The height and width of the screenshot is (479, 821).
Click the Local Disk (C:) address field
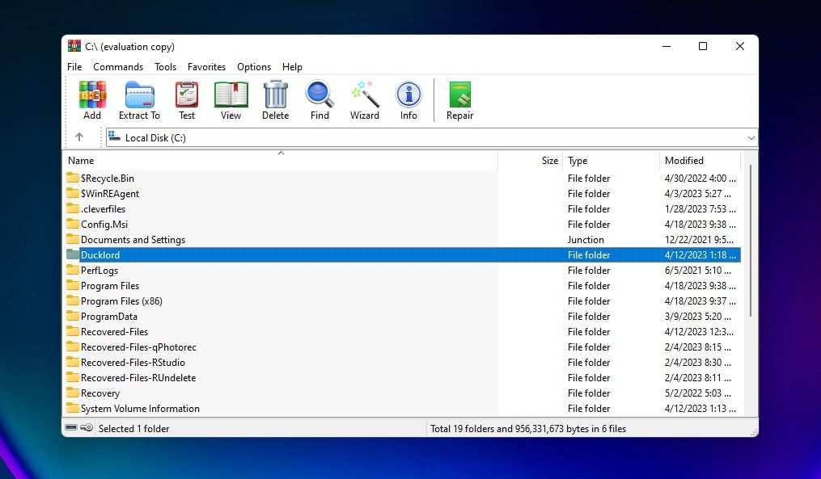click(431, 138)
